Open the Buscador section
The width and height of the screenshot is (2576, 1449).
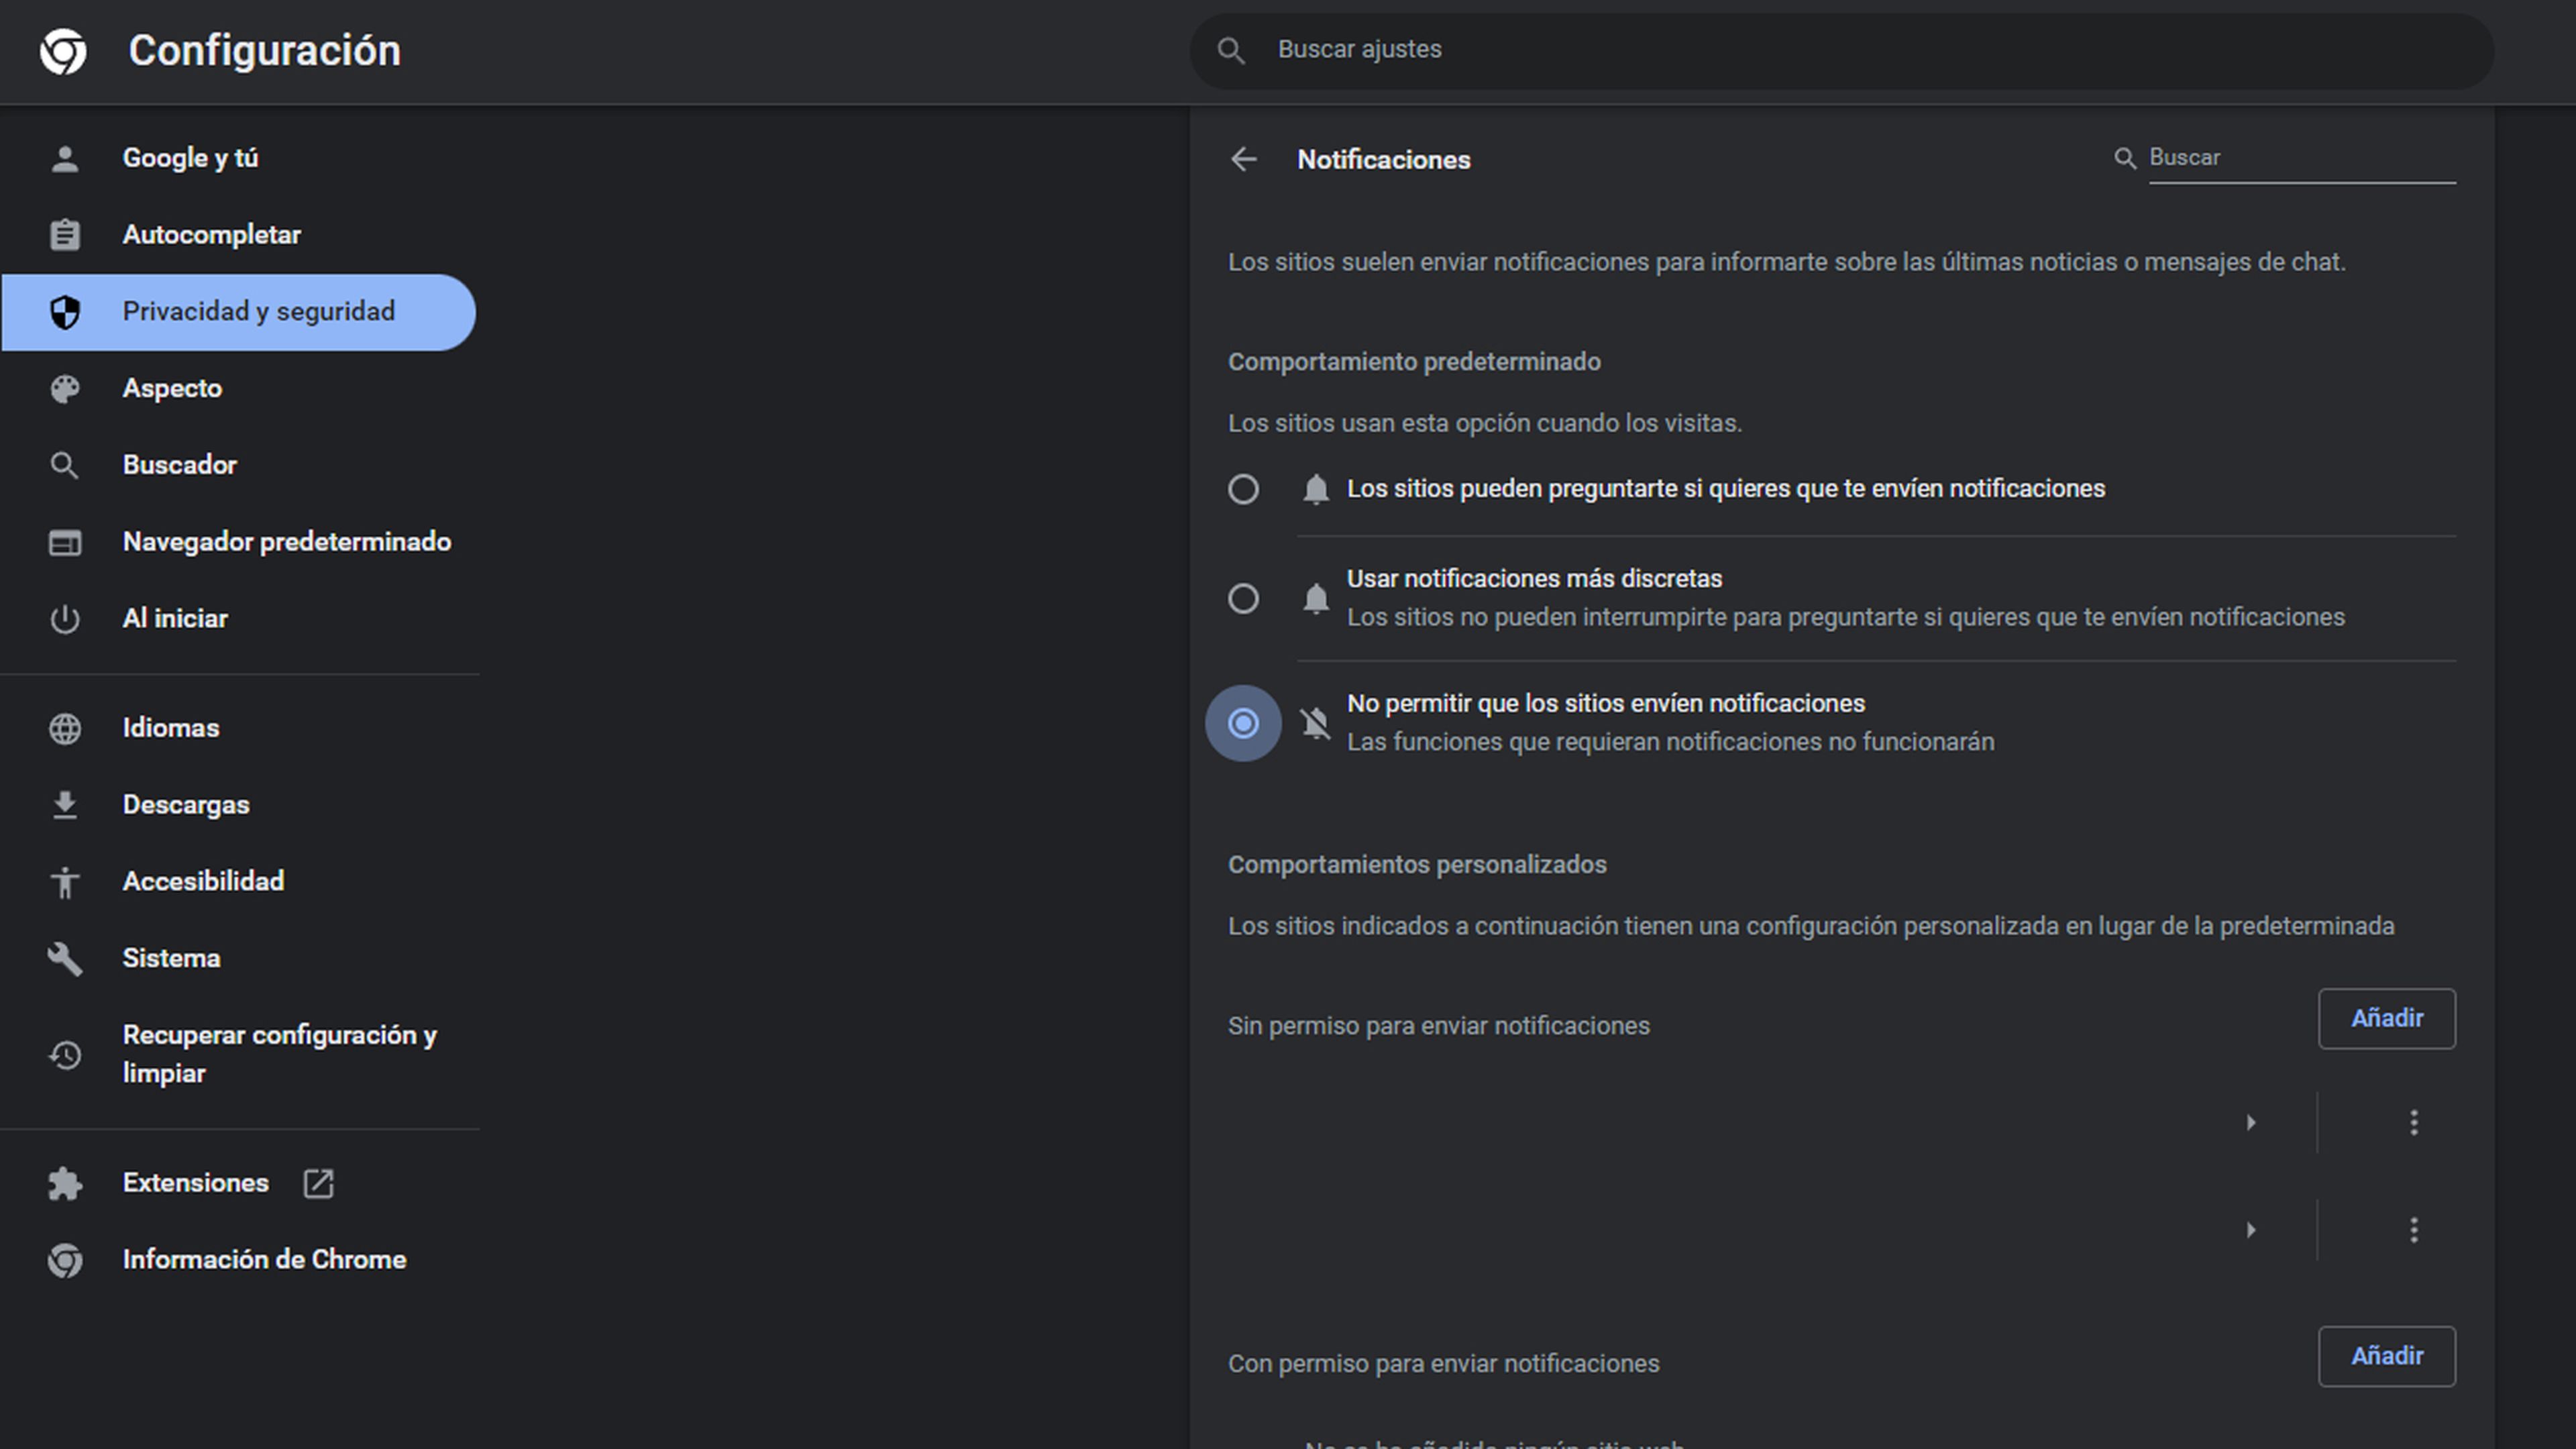pyautogui.click(x=179, y=465)
